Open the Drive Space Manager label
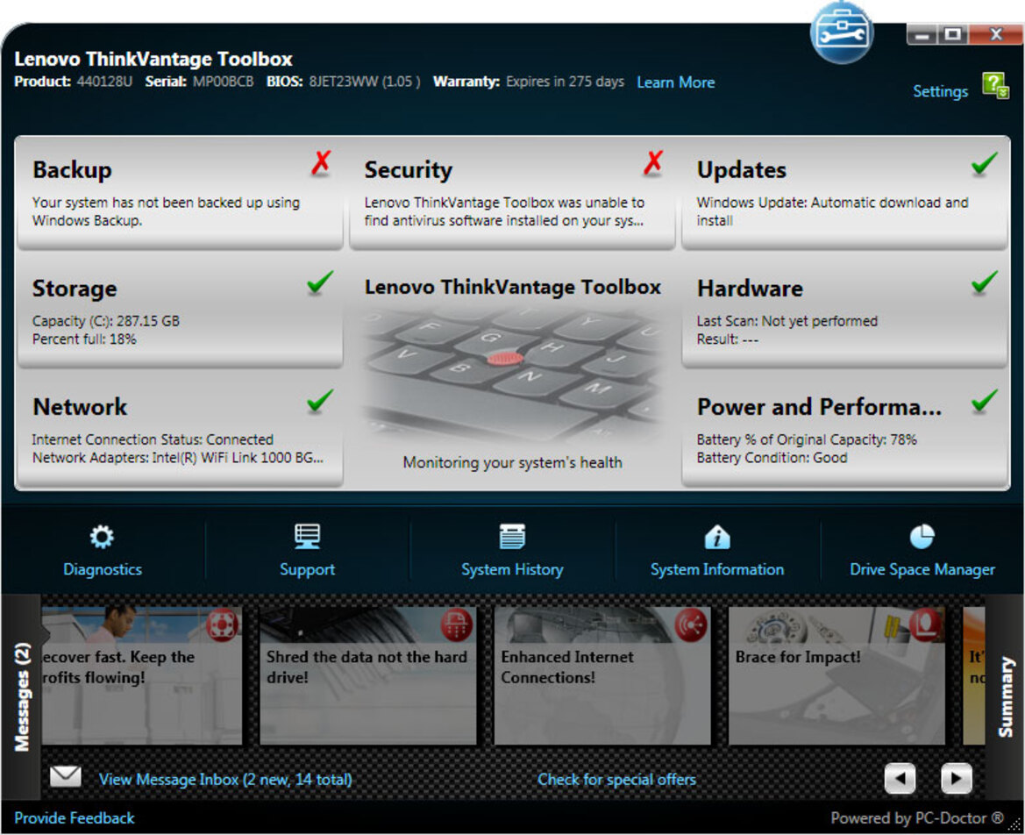Screen dimensions: 1025x835 click(x=922, y=569)
